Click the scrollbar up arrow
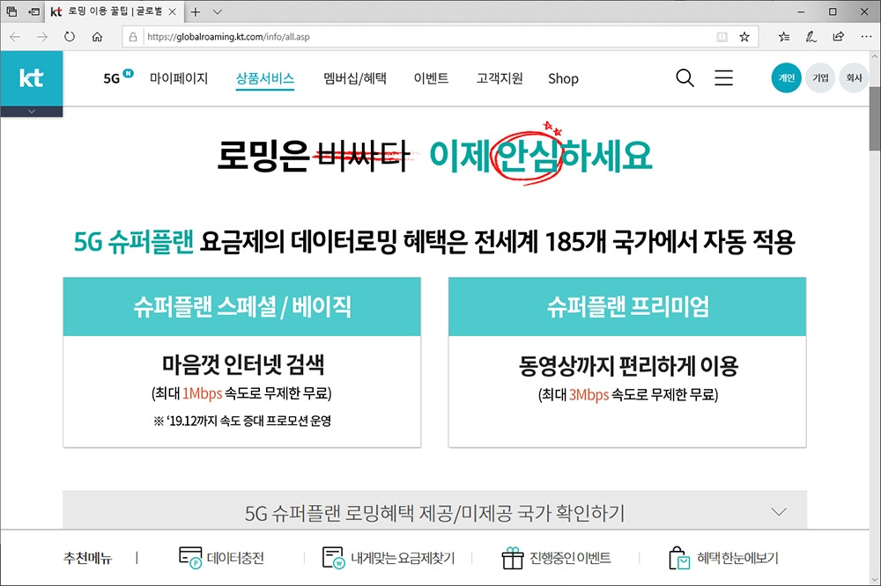Viewport: 881px width, 586px height. (875, 56)
